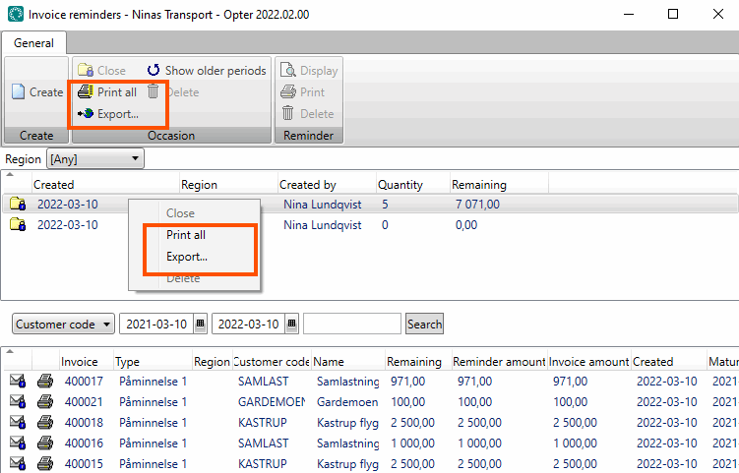Click the Create document icon in ribbon
Viewport: 739px width, 473px height.
pyautogui.click(x=19, y=92)
